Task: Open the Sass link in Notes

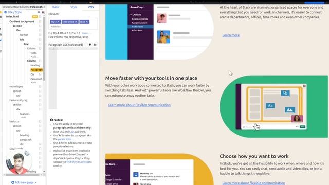Action: pyautogui.click(x=71, y=132)
